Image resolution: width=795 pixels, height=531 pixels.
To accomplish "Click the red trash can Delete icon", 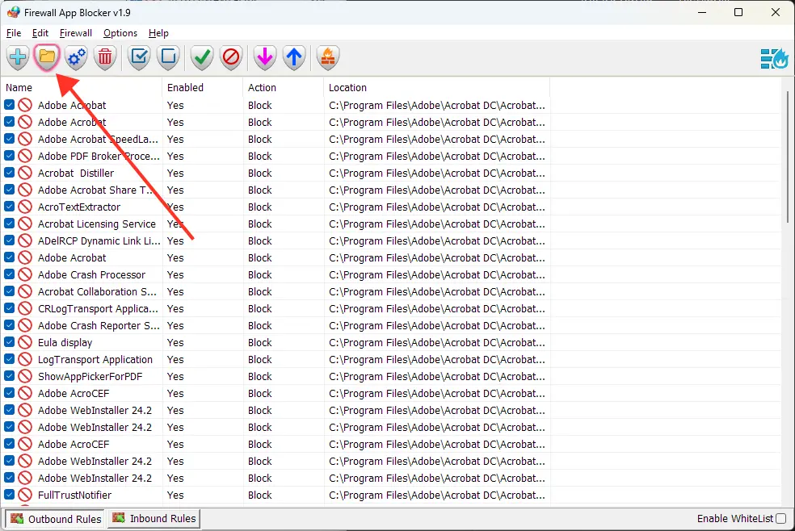I will pyautogui.click(x=105, y=56).
